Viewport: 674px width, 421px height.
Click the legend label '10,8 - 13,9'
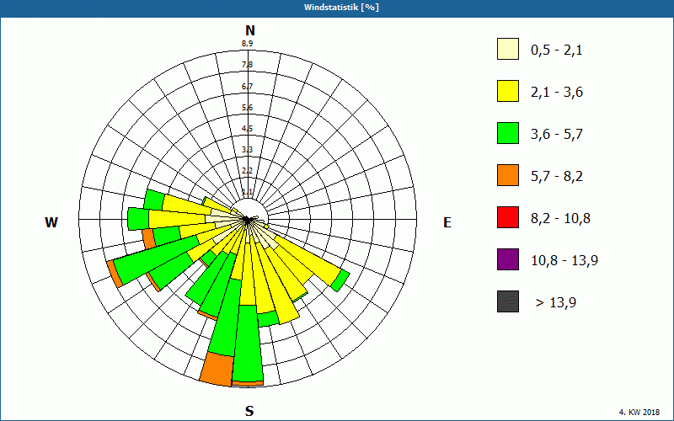coord(564,261)
